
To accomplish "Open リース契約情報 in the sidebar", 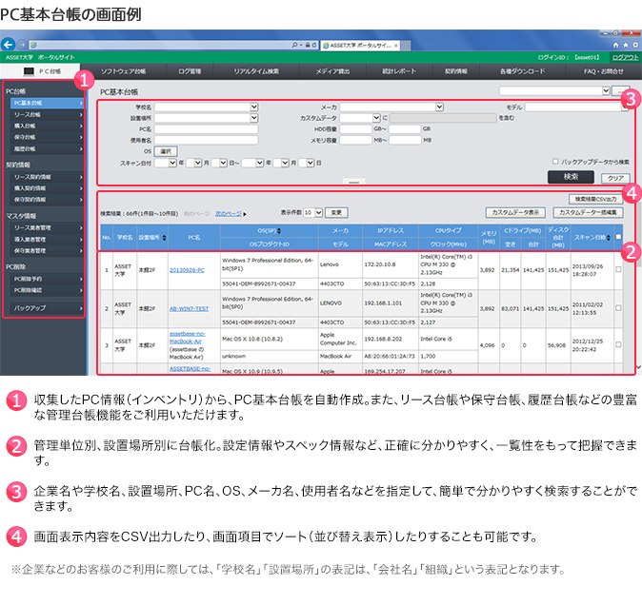I will point(47,177).
